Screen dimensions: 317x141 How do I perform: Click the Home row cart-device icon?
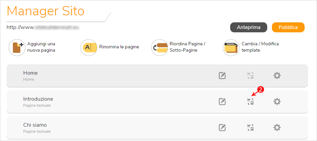(250, 76)
